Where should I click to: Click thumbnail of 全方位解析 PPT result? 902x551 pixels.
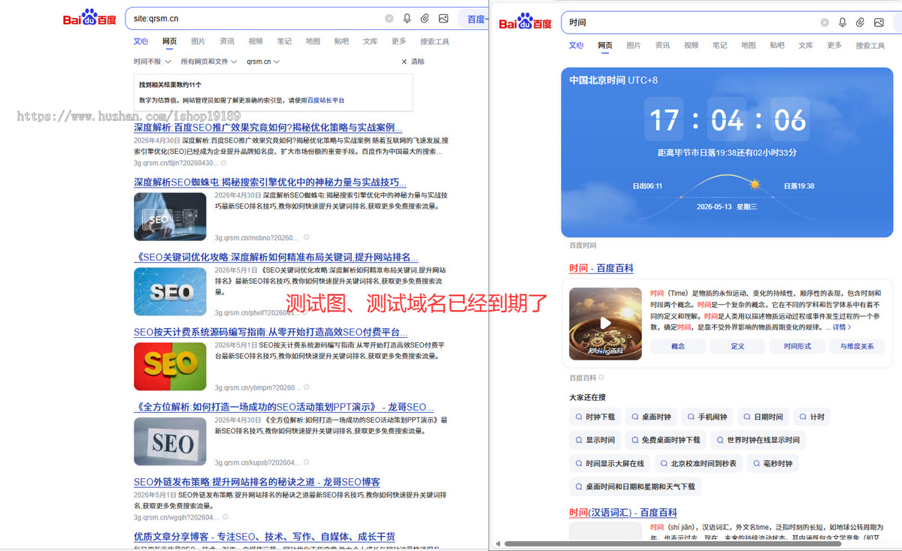point(170,441)
